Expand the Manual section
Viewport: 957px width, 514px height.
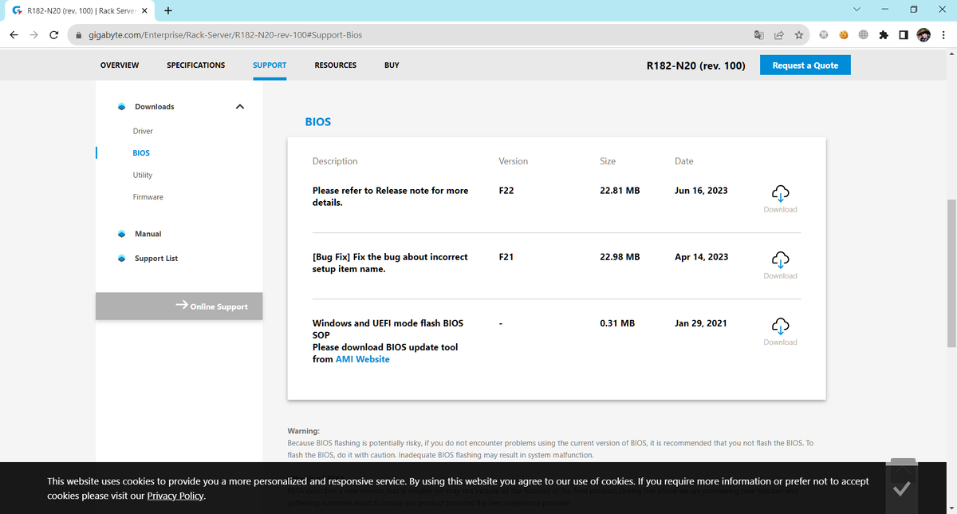148,234
